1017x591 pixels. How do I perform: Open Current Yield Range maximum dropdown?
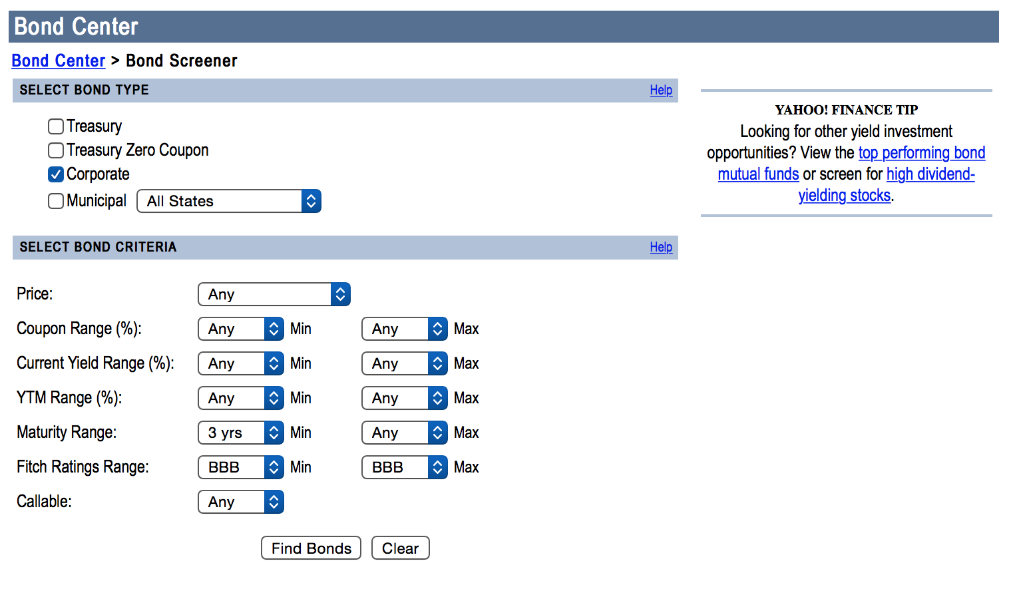(x=404, y=363)
